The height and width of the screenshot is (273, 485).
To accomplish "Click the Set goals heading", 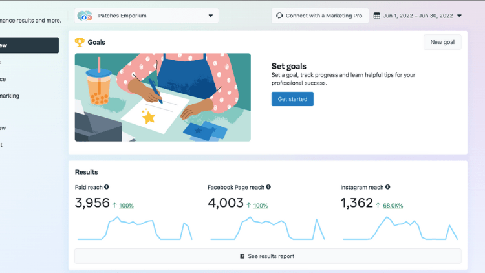I will pos(288,66).
